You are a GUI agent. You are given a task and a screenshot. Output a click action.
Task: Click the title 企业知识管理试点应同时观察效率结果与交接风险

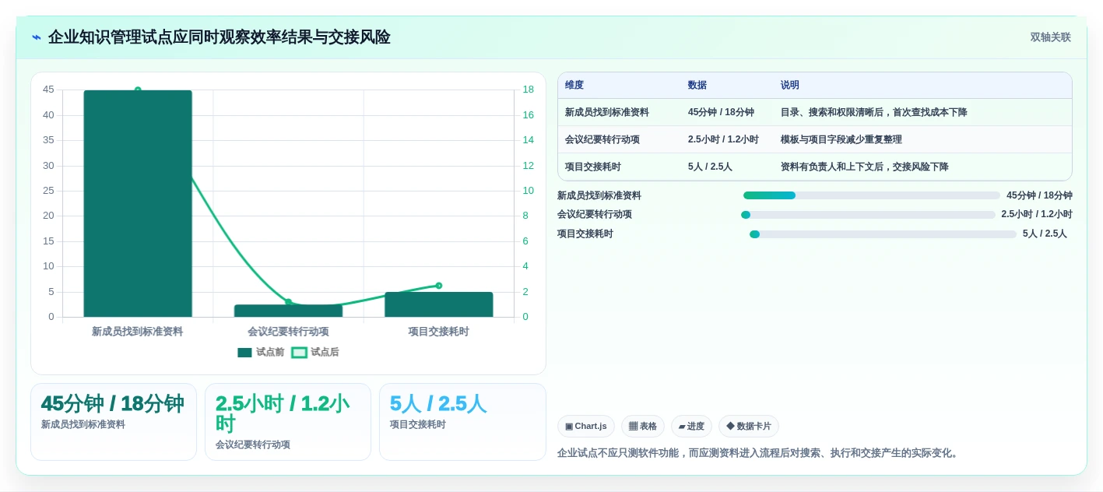pyautogui.click(x=220, y=37)
